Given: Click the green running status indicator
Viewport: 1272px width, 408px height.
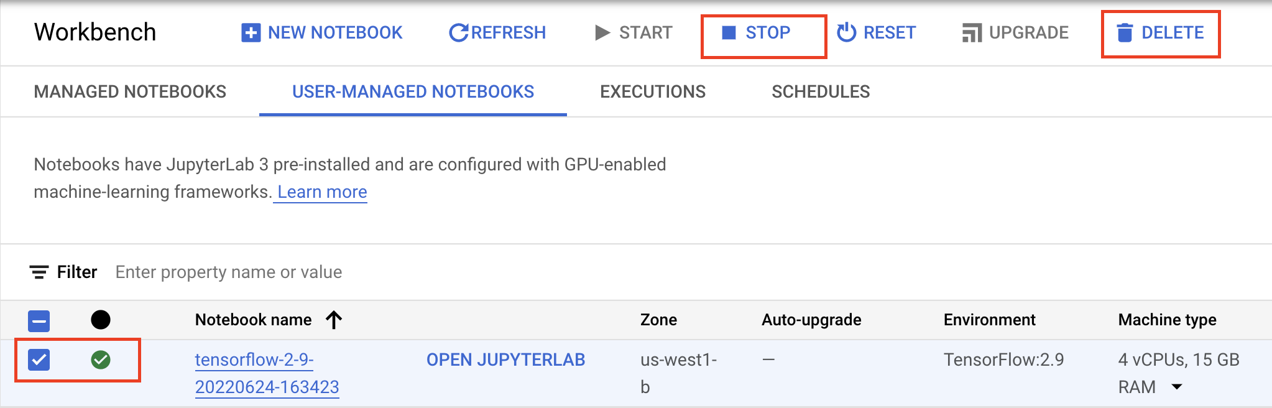Looking at the screenshot, I should point(101,359).
